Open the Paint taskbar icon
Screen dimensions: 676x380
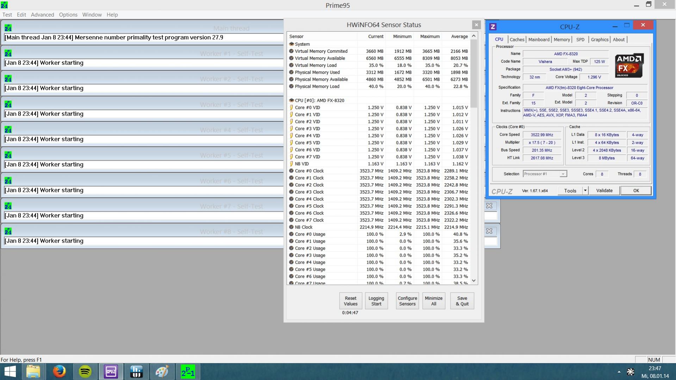[162, 372]
